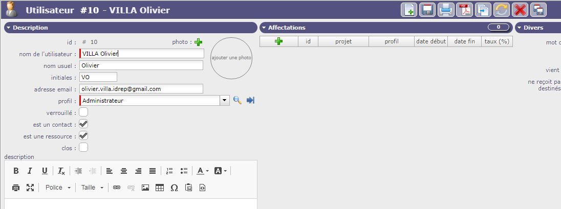Paste from Word in the editor

click(188, 188)
